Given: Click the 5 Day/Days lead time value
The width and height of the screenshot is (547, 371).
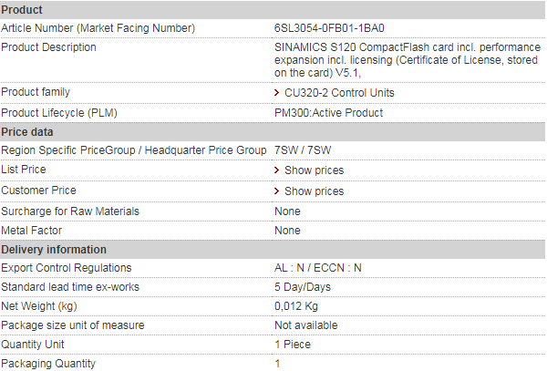Looking at the screenshot, I should [303, 287].
